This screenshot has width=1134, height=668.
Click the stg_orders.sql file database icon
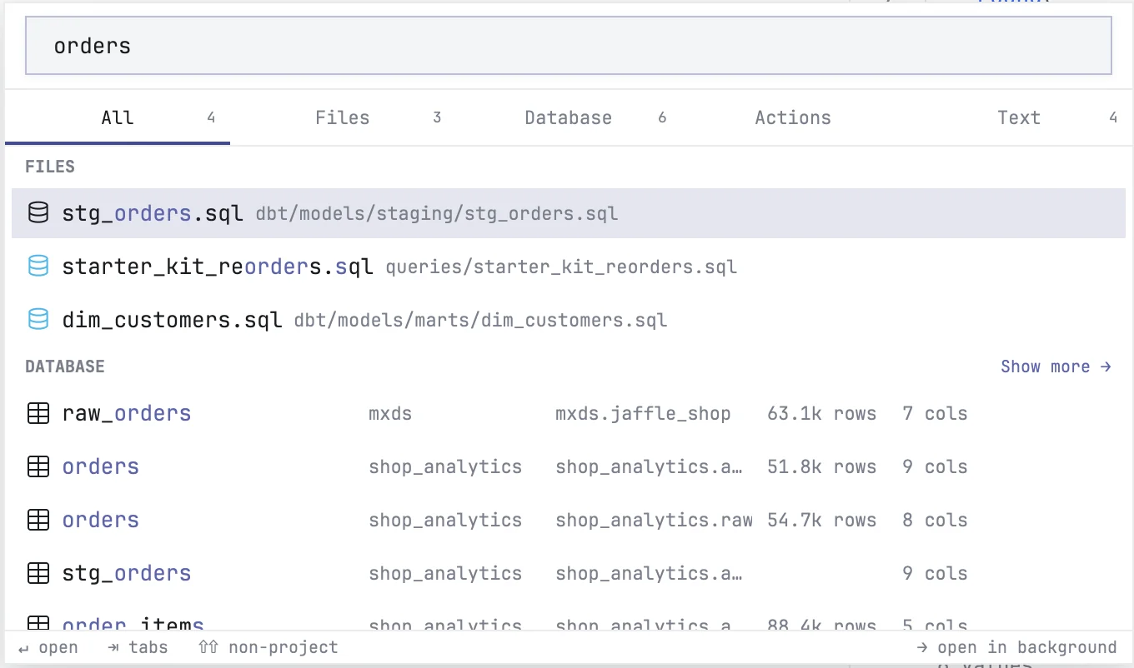[x=38, y=213]
